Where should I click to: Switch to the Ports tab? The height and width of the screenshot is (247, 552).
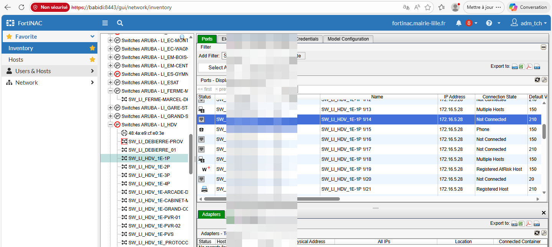click(207, 39)
